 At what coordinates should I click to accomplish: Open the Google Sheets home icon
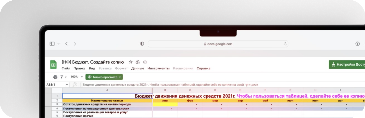point(53,65)
